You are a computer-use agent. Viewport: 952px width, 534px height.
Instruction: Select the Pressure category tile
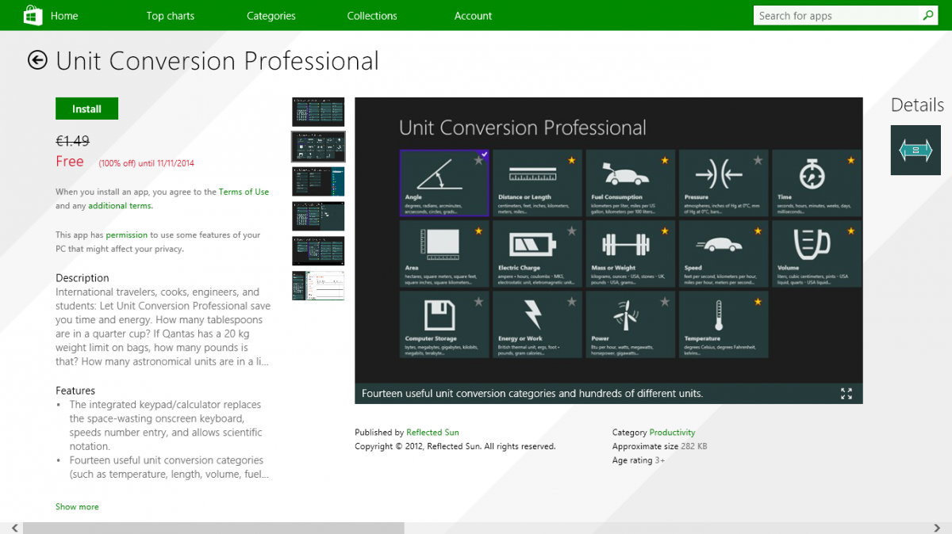[x=724, y=183]
